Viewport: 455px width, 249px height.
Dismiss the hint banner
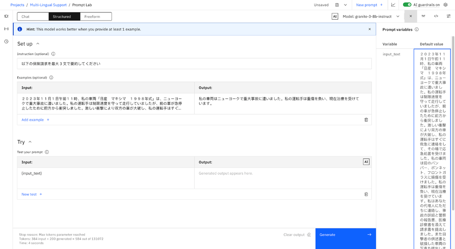point(369,29)
